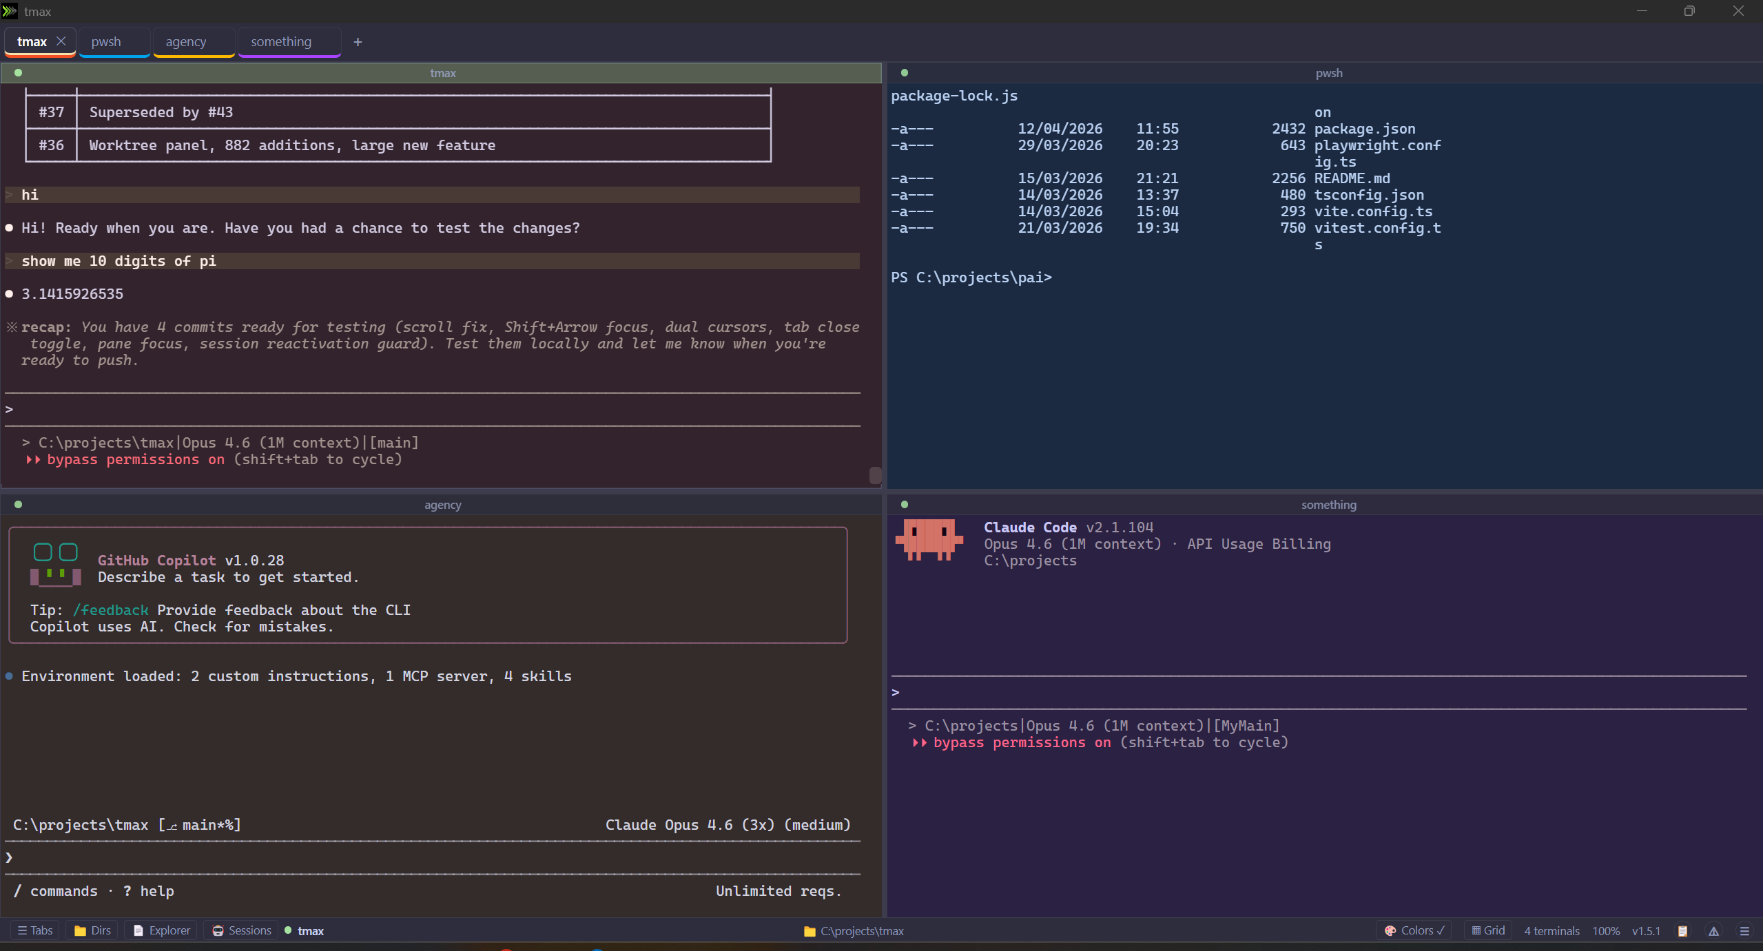
Task: Close the tmax tab with its X
Action: click(61, 41)
